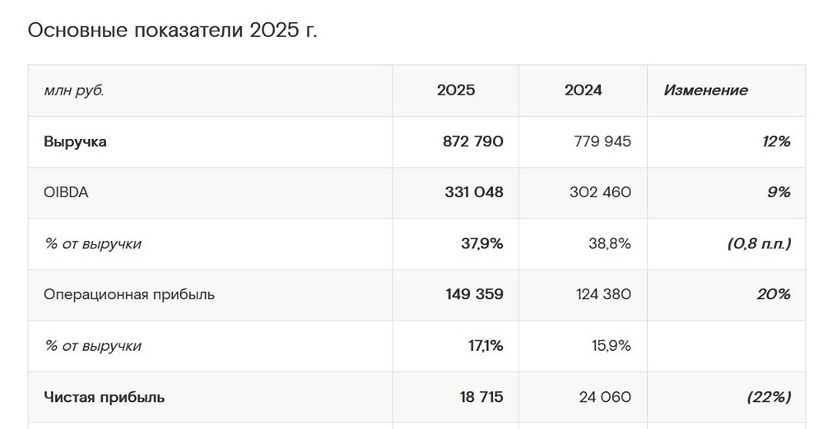This screenshot has width=823, height=429.
Task: Click the 779 945 revenue cell
Action: point(602,141)
